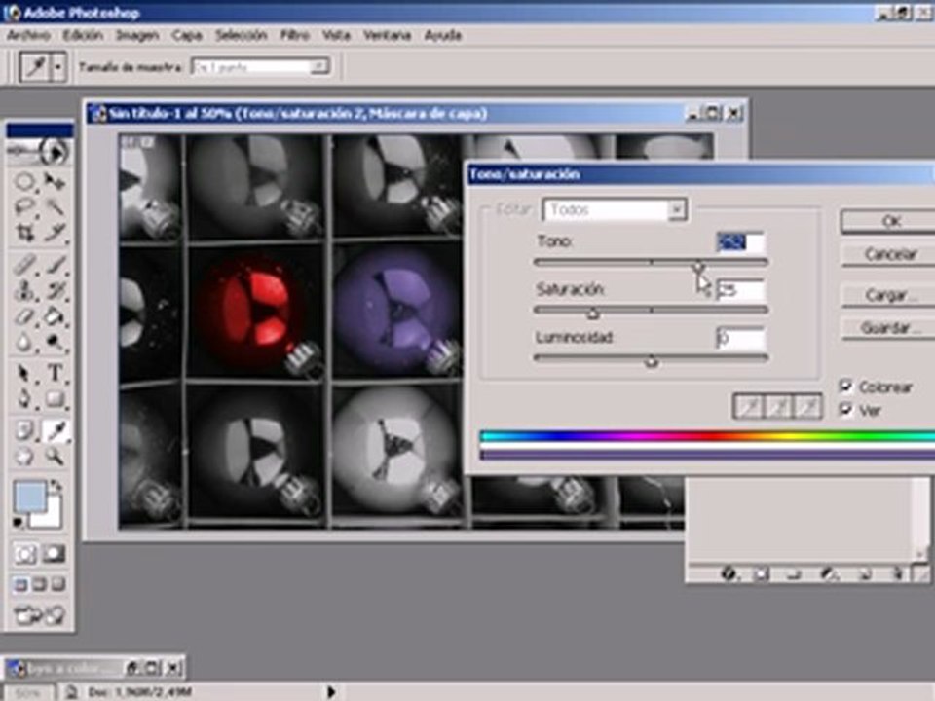Viewport: 935px width, 701px height.
Task: Switch to Quick Mask mode
Action: pyautogui.click(x=53, y=554)
